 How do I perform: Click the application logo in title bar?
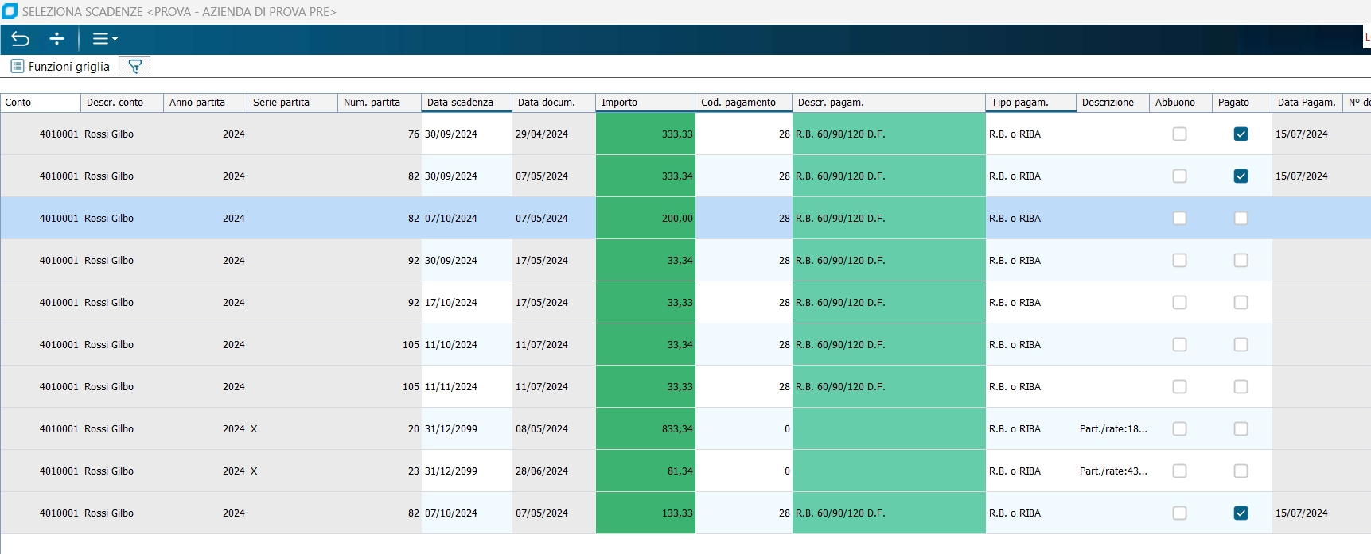tap(10, 11)
